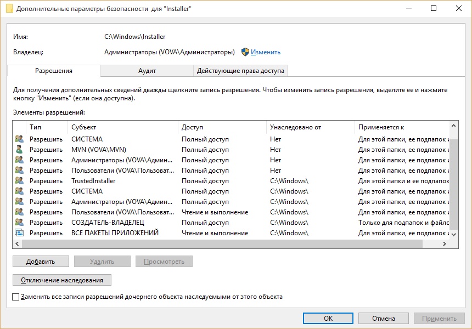Click the icon next to TrustedInstaller entry
Image resolution: width=472 pixels, height=329 pixels.
(19, 181)
